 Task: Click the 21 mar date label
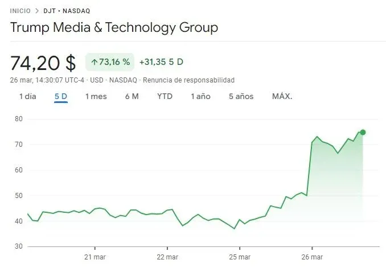point(95,257)
